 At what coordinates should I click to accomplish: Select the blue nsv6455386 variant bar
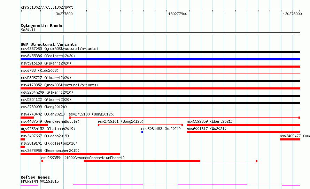(160, 59)
